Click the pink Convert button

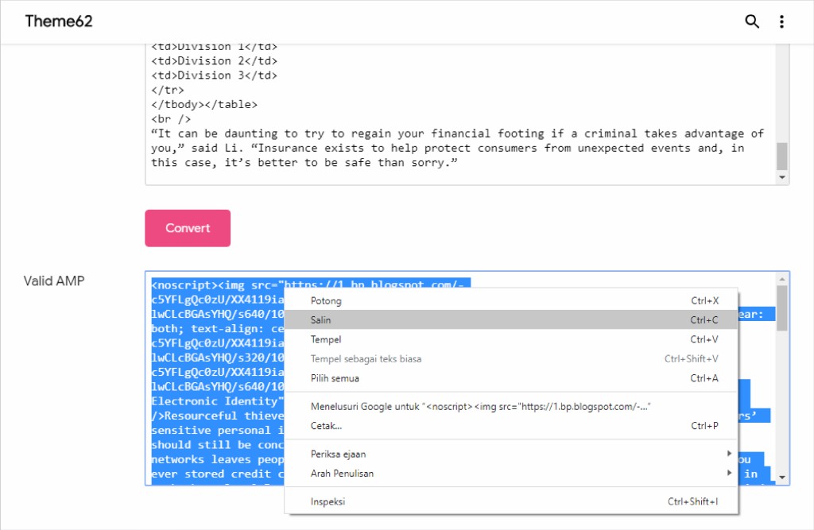click(188, 228)
